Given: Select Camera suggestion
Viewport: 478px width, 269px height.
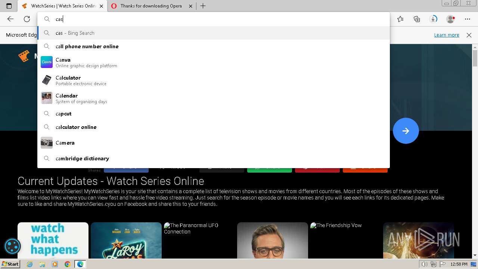Looking at the screenshot, I should (x=214, y=143).
